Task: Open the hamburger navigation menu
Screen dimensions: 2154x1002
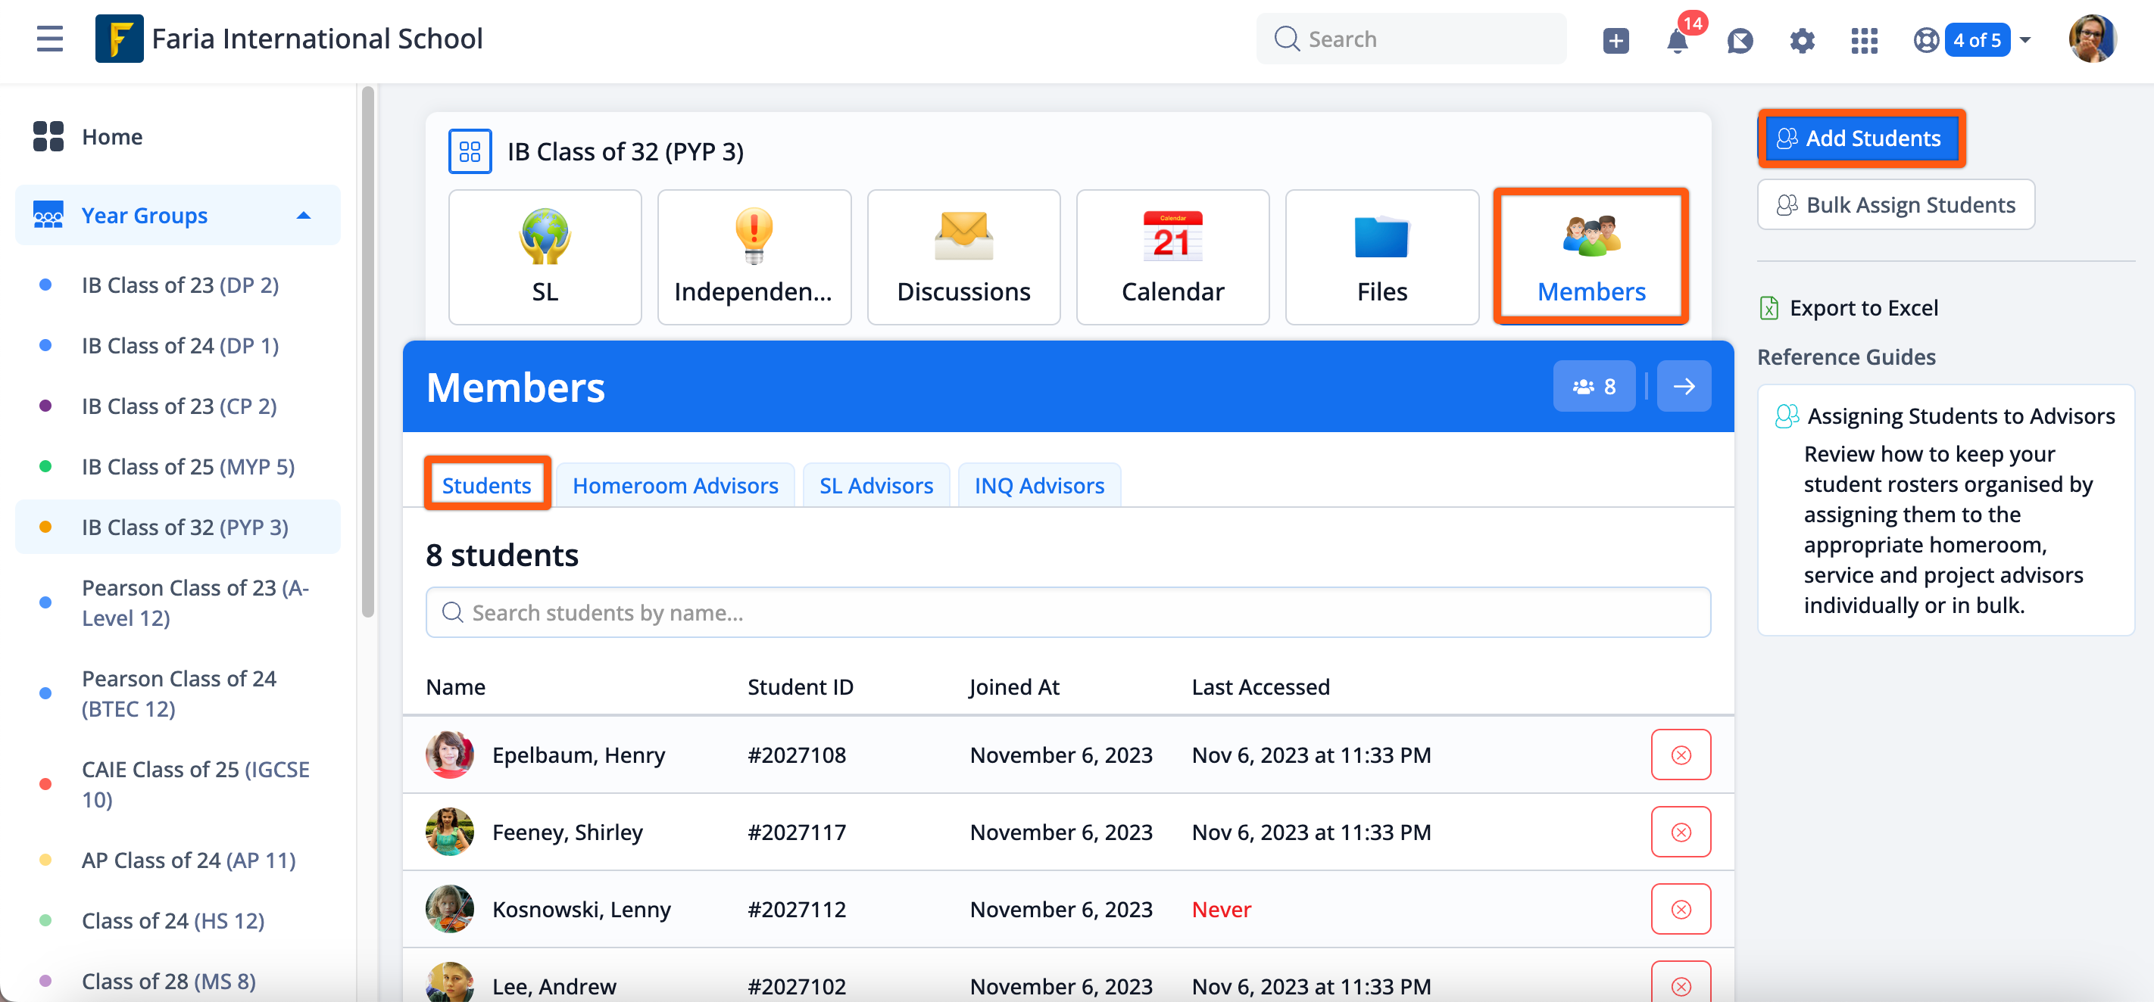Action: click(49, 39)
